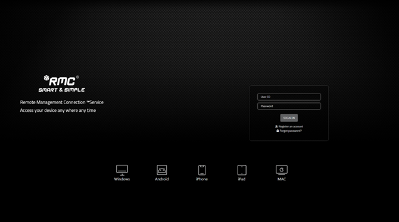399x222 pixels.
Task: Hit the SIGN IN button
Action: click(x=289, y=118)
